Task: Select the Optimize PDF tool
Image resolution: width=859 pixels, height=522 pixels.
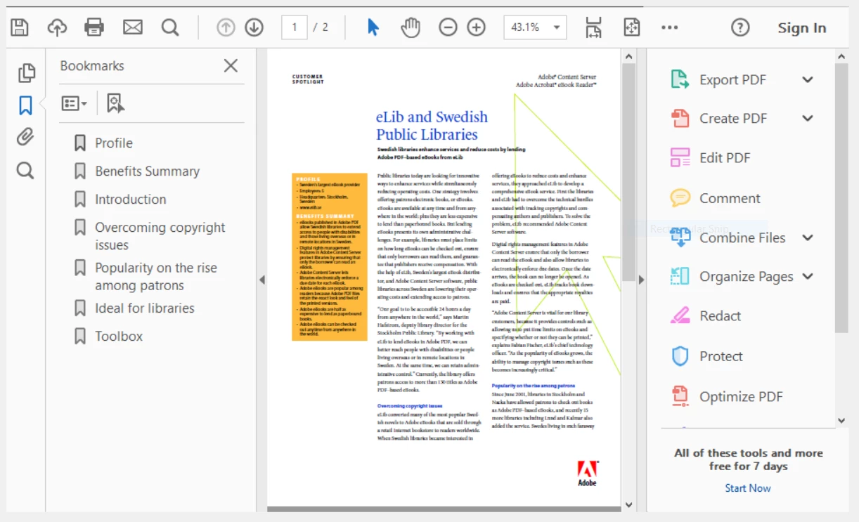Action: pos(741,396)
